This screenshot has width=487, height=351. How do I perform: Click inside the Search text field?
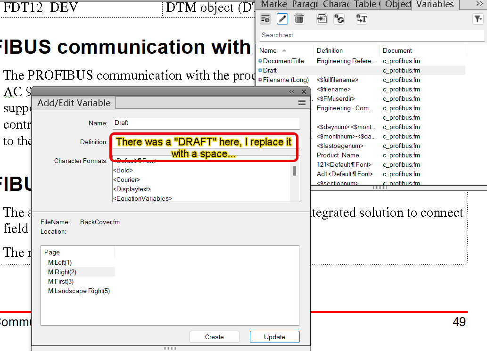point(372,35)
